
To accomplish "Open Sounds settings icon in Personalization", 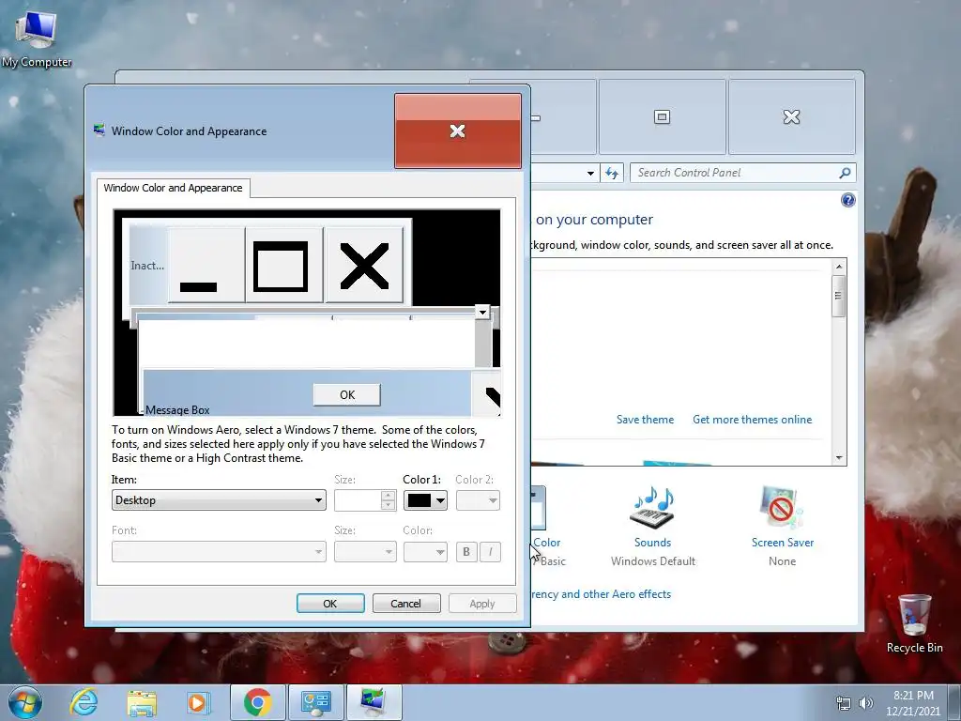I will [652, 508].
